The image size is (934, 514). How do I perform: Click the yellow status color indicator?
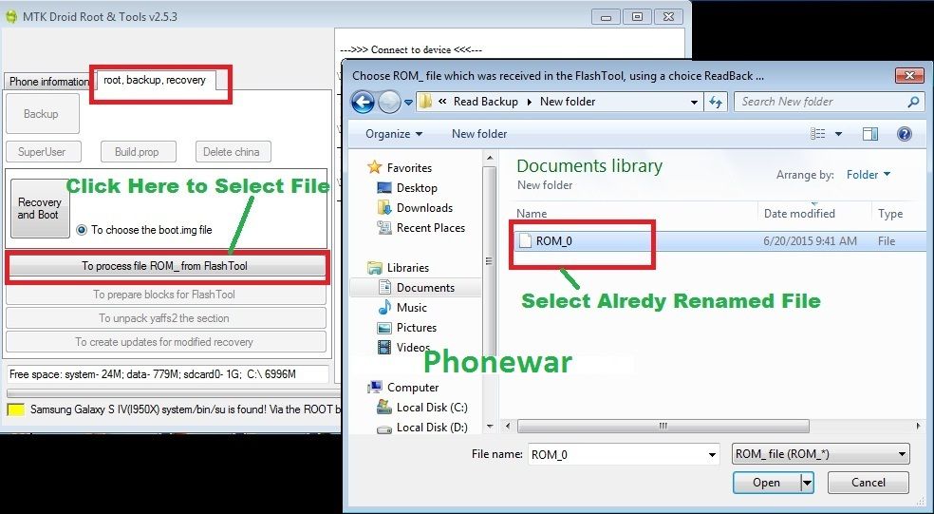[15, 410]
